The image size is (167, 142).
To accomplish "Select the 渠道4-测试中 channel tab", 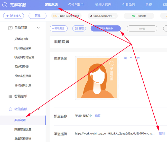I will click(106, 28).
